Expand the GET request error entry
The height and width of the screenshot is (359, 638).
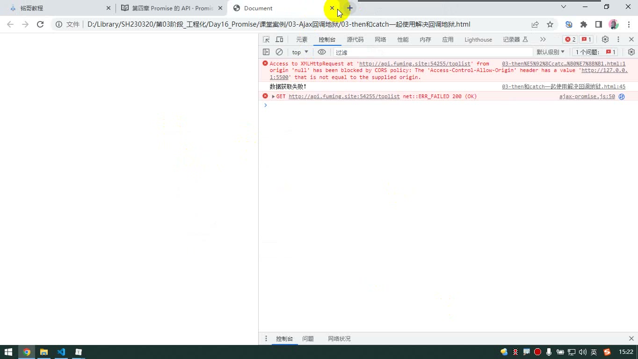tap(273, 96)
